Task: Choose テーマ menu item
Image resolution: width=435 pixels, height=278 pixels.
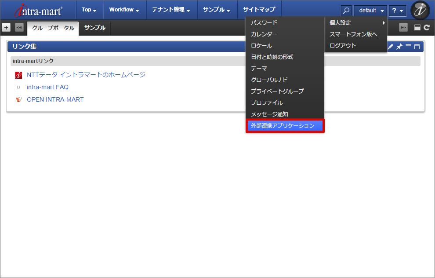Action: pos(285,68)
